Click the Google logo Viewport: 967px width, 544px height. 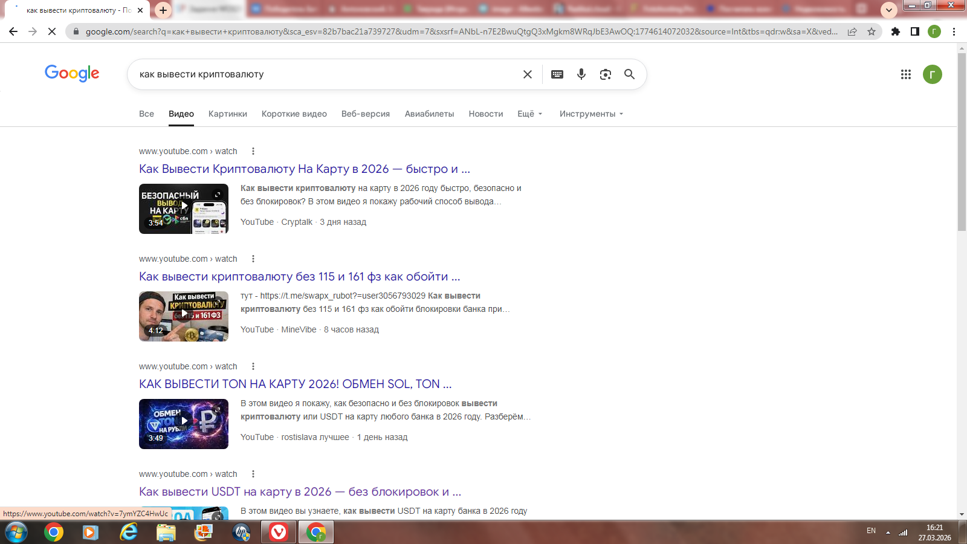point(72,73)
